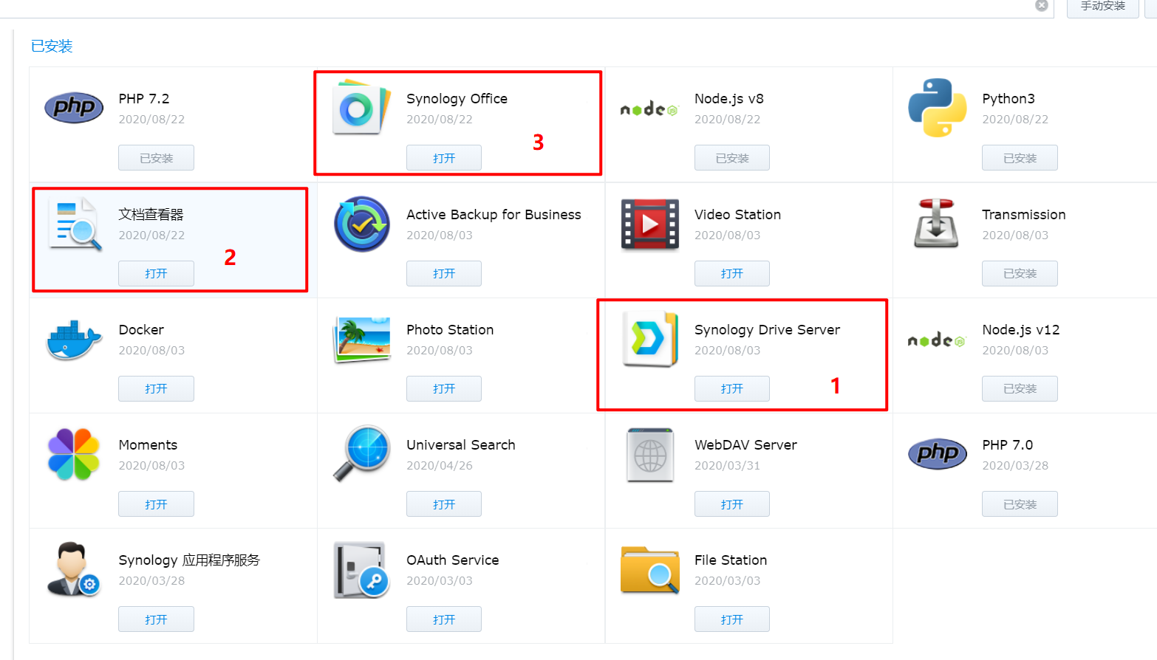Open Active Backup for Business via 打开
The height and width of the screenshot is (660, 1157).
[444, 273]
